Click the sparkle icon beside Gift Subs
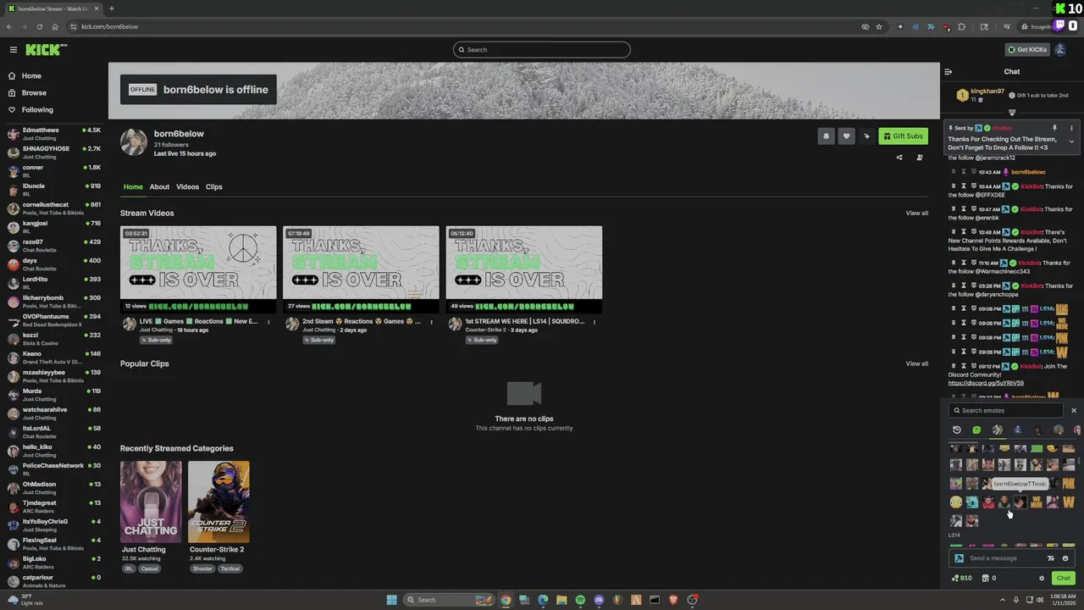Viewport: 1084px width, 610px height. (866, 136)
